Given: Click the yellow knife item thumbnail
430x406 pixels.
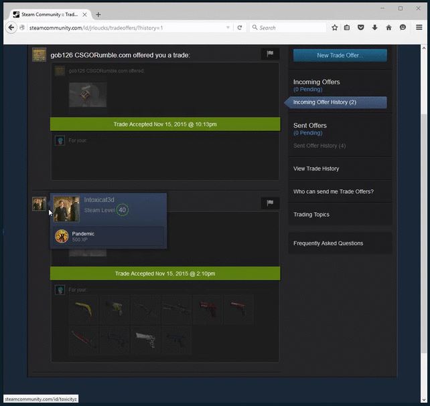Looking at the screenshot, I should [83, 310].
